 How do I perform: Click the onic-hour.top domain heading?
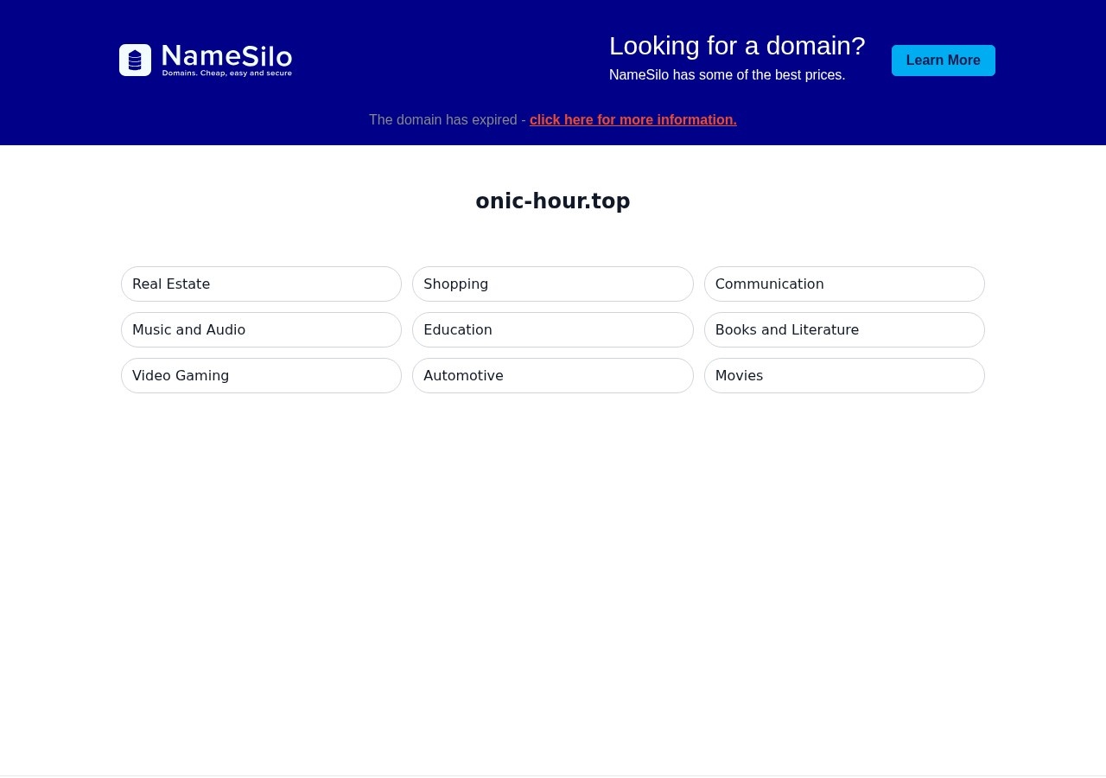click(553, 201)
